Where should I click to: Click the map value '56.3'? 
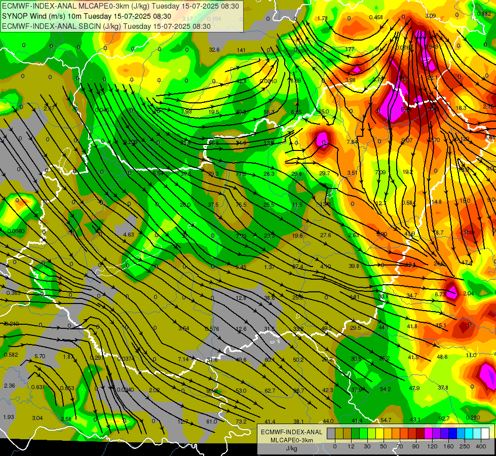click(269, 111)
